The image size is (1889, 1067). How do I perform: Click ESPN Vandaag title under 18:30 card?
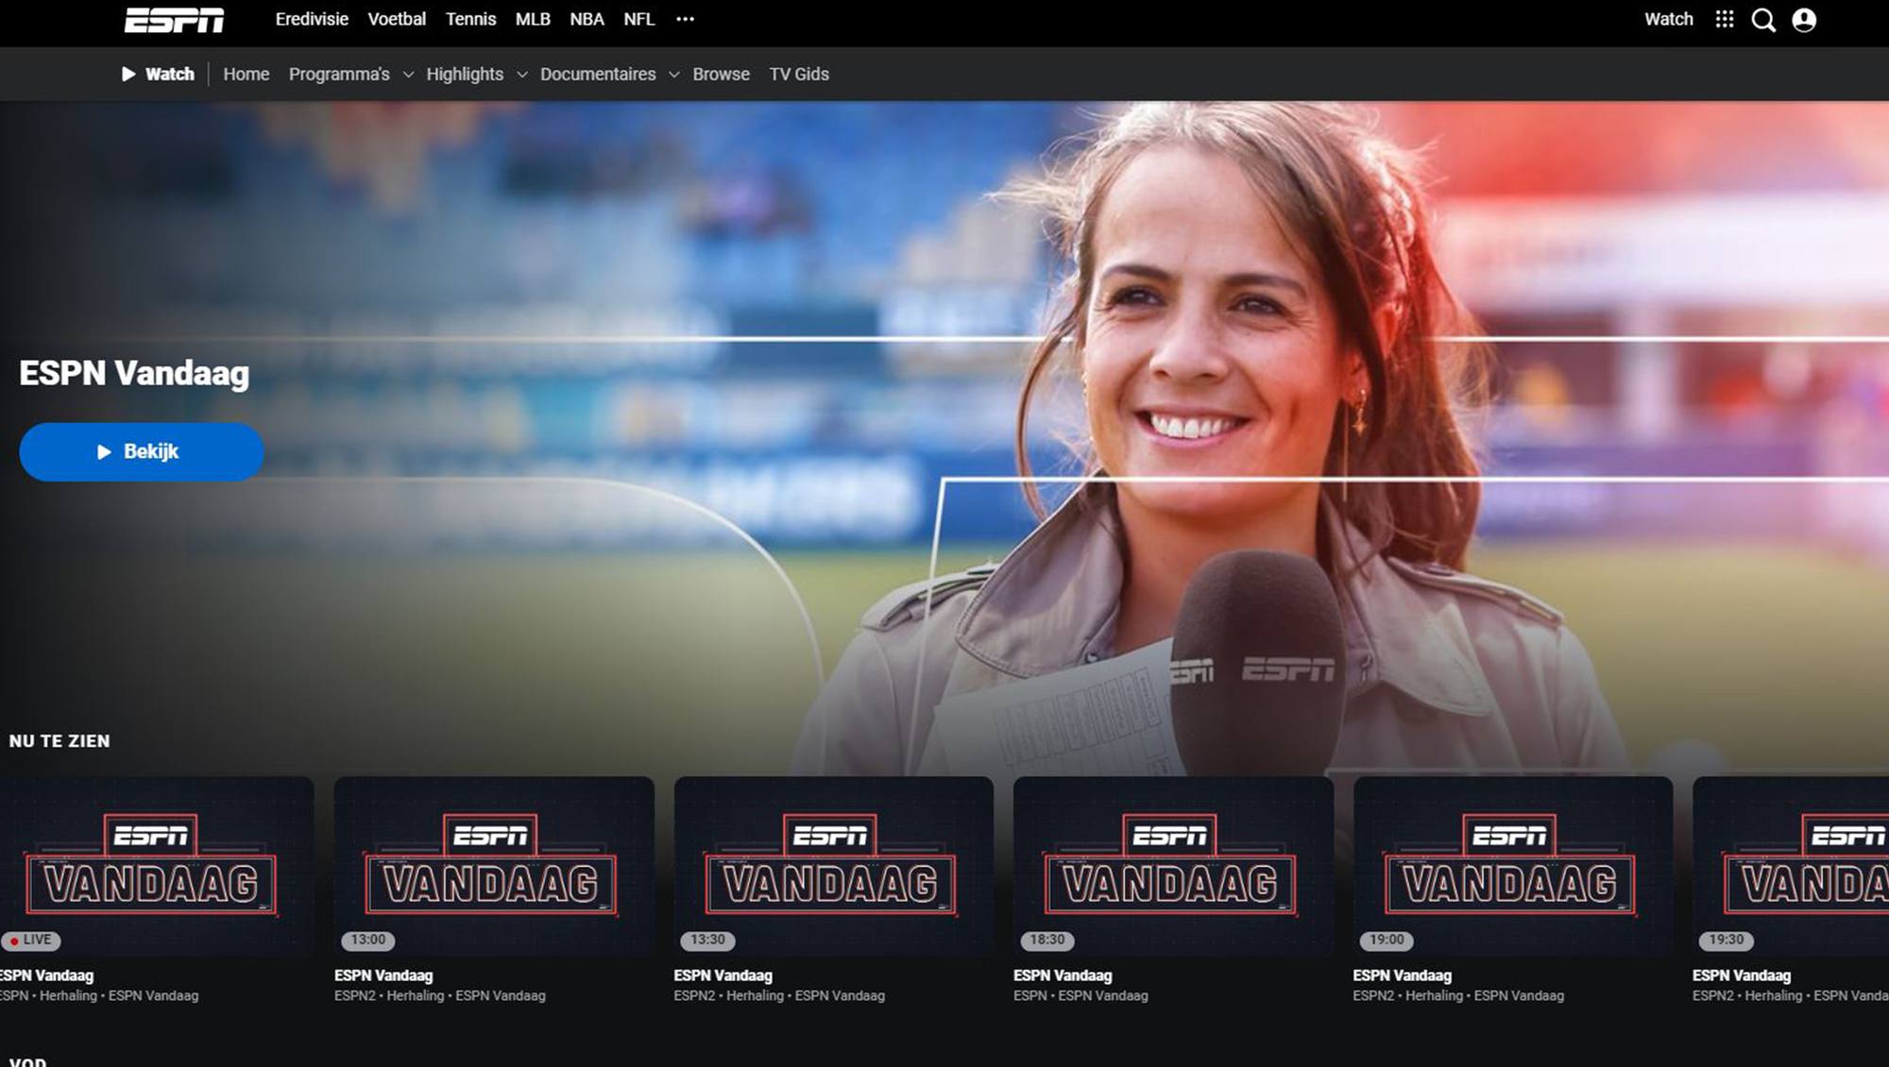1063,975
